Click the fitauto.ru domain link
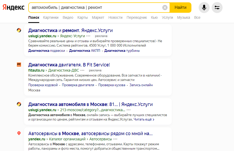234x151 pixels. (36, 70)
